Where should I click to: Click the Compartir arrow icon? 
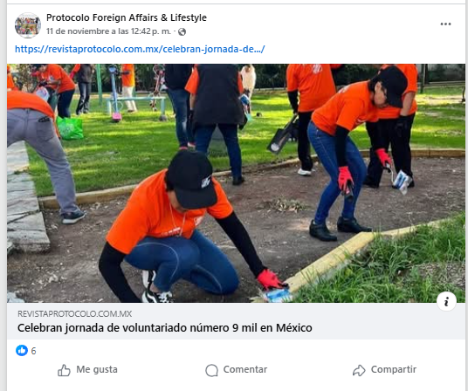click(359, 370)
